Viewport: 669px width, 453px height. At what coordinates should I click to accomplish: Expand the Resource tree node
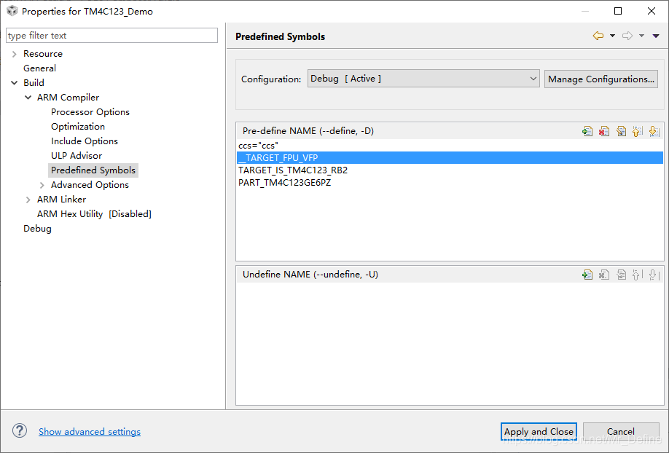[x=14, y=54]
